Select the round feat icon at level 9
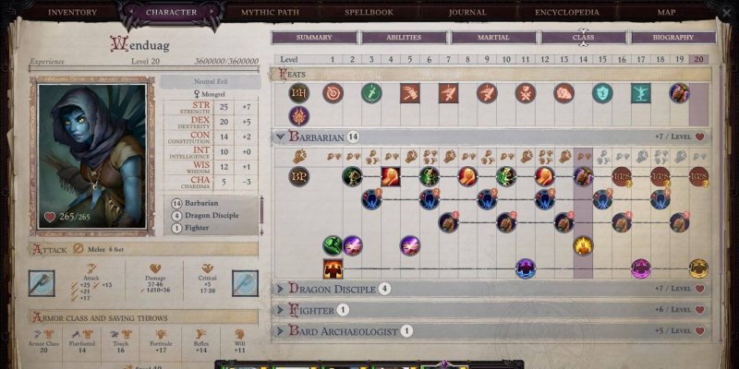Viewport: 739px width, 369px height. [x=487, y=93]
